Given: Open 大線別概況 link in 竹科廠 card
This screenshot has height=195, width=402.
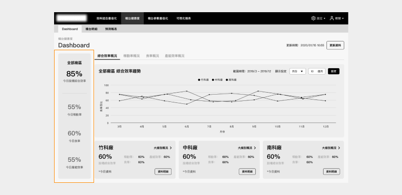Looking at the screenshot, I should coord(163,148).
